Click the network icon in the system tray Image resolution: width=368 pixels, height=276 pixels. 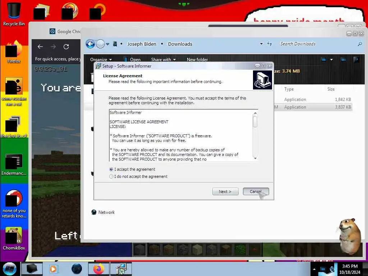tap(323, 270)
